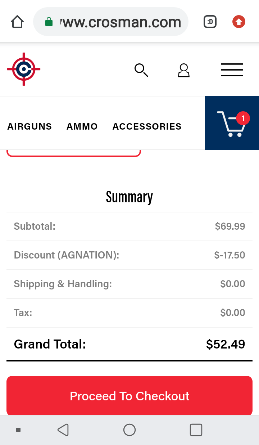259x445 pixels.
Task: Tap the green padlock security icon
Action: 49,22
